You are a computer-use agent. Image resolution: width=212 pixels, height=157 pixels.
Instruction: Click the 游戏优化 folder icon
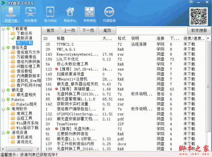point(13,142)
